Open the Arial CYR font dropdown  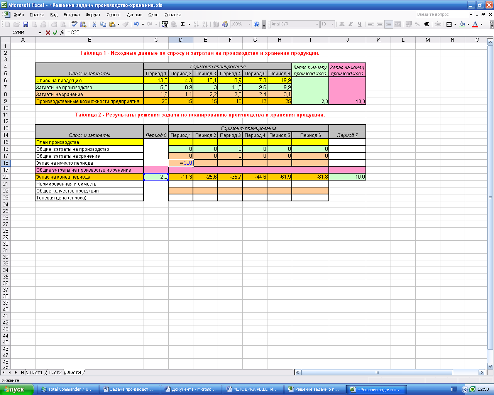click(317, 24)
